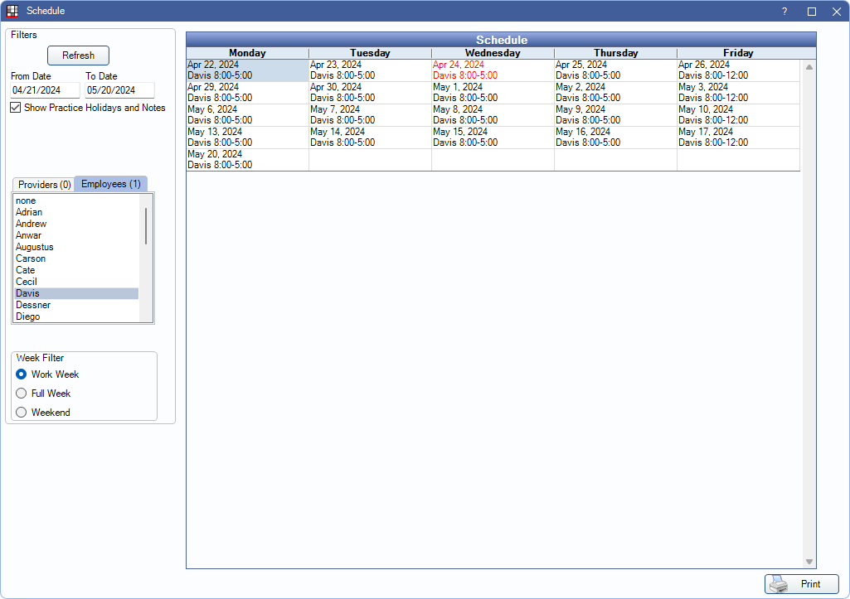Select the red Apr 24, 2024 schedule cell
The image size is (850, 599).
pyautogui.click(x=493, y=70)
